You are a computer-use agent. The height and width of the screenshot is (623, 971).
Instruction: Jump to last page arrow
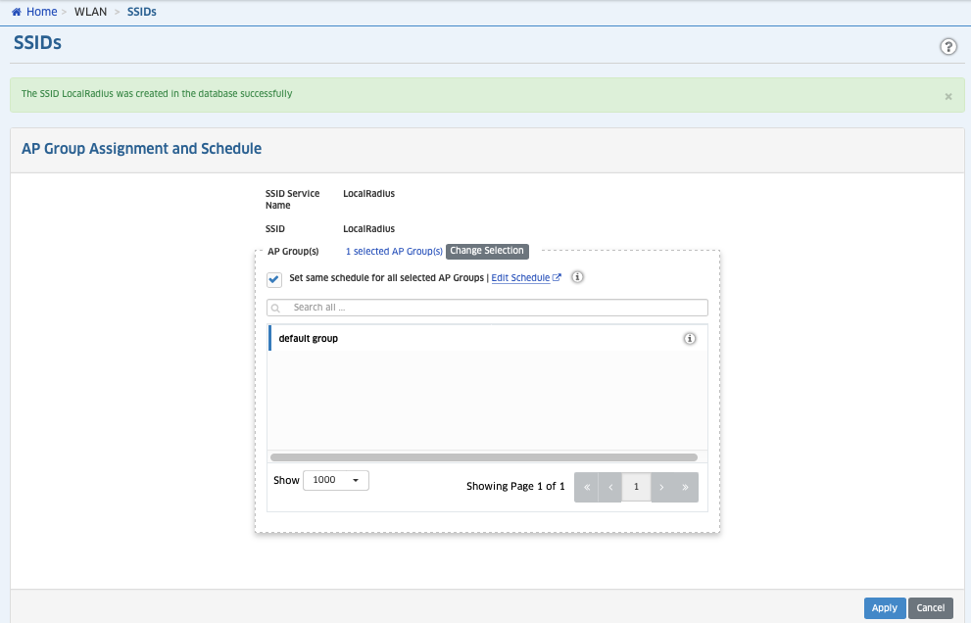686,487
